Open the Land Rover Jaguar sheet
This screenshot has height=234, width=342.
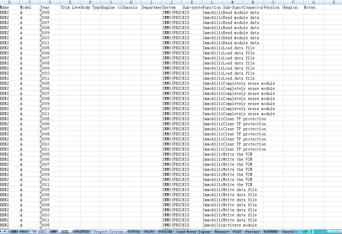[x=193, y=232]
